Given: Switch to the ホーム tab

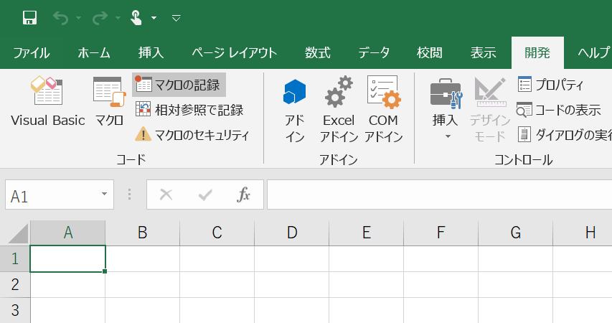Looking at the screenshot, I should pyautogui.click(x=94, y=52).
